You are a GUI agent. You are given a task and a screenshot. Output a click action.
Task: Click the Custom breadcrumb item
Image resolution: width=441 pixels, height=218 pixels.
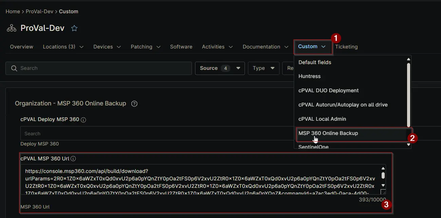[69, 12]
